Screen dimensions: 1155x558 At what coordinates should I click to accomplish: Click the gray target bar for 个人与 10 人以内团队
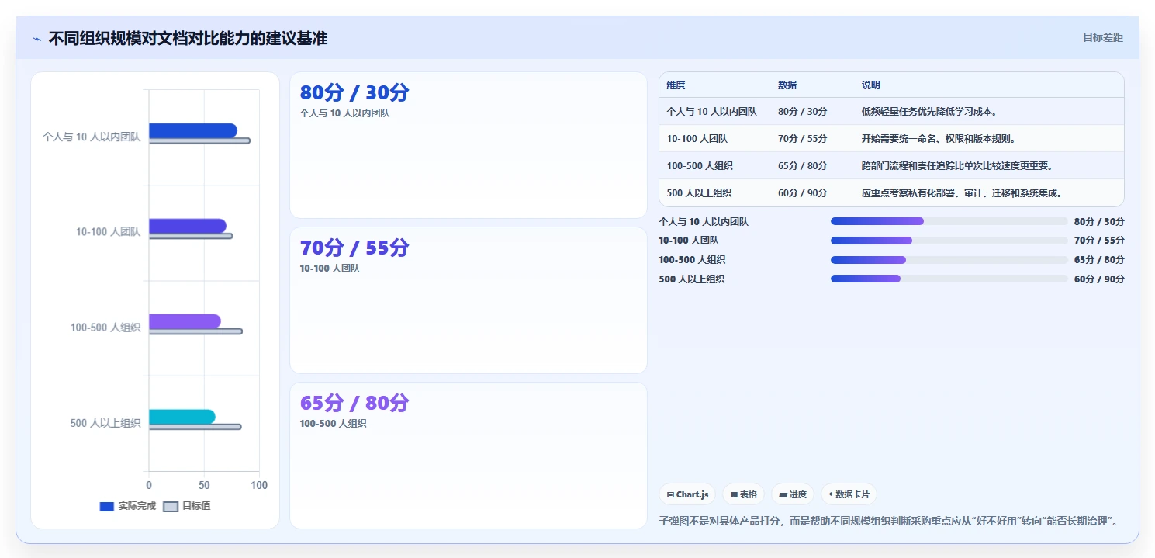point(199,140)
